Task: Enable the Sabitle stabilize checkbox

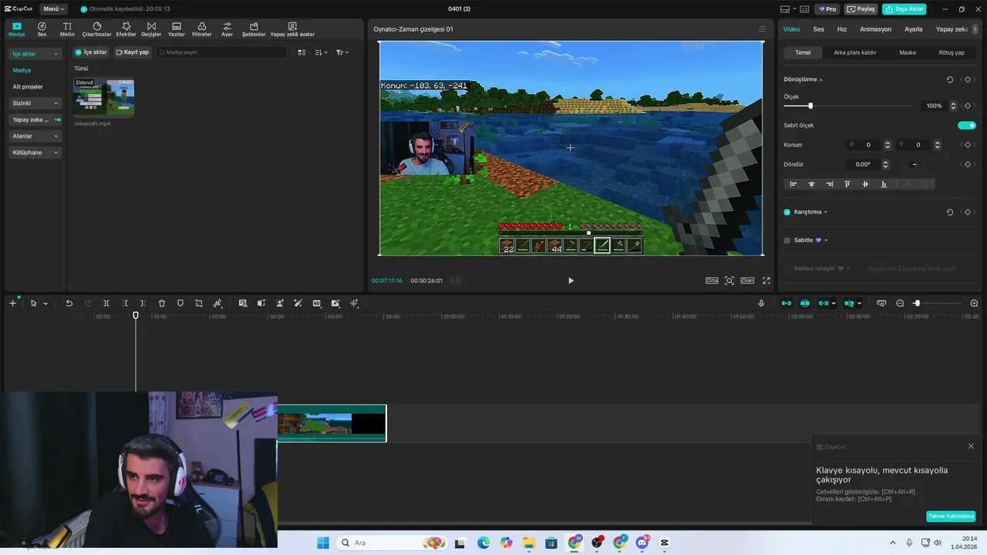Action: (787, 240)
